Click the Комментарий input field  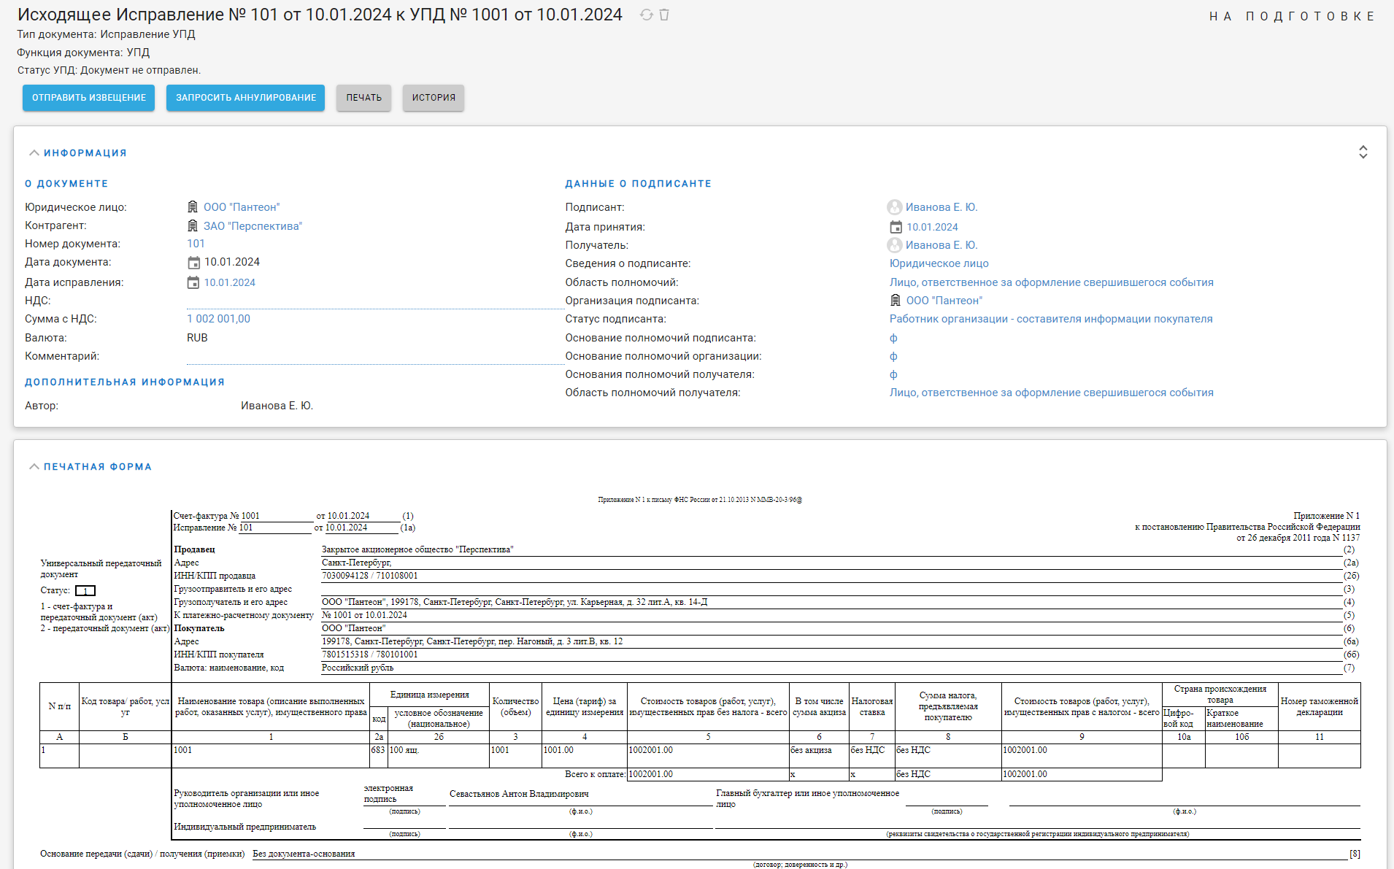click(375, 356)
